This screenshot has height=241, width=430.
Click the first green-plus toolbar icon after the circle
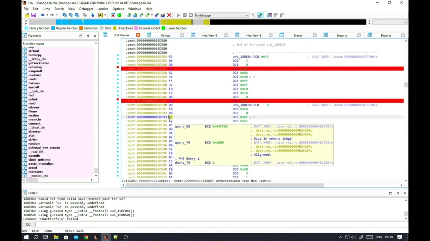coord(129,15)
